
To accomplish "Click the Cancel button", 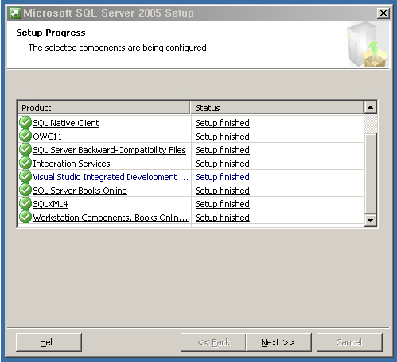I will 349,342.
